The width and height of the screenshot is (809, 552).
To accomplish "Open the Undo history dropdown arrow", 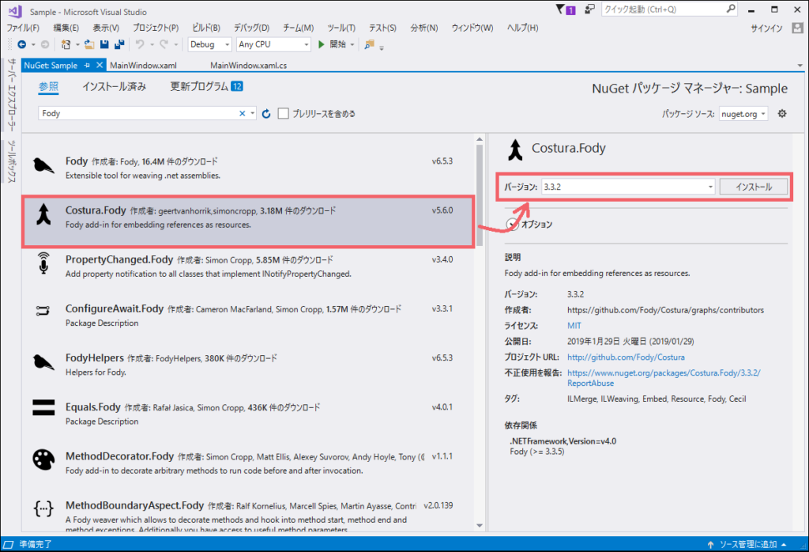I will pos(152,45).
